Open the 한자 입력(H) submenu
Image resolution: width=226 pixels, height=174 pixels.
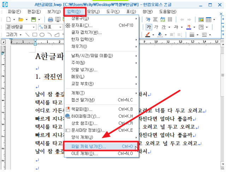[101, 39]
